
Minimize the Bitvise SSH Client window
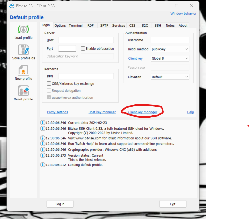tap(162, 6)
